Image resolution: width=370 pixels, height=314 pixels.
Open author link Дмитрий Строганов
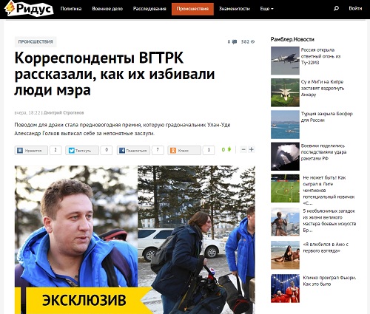(64, 113)
